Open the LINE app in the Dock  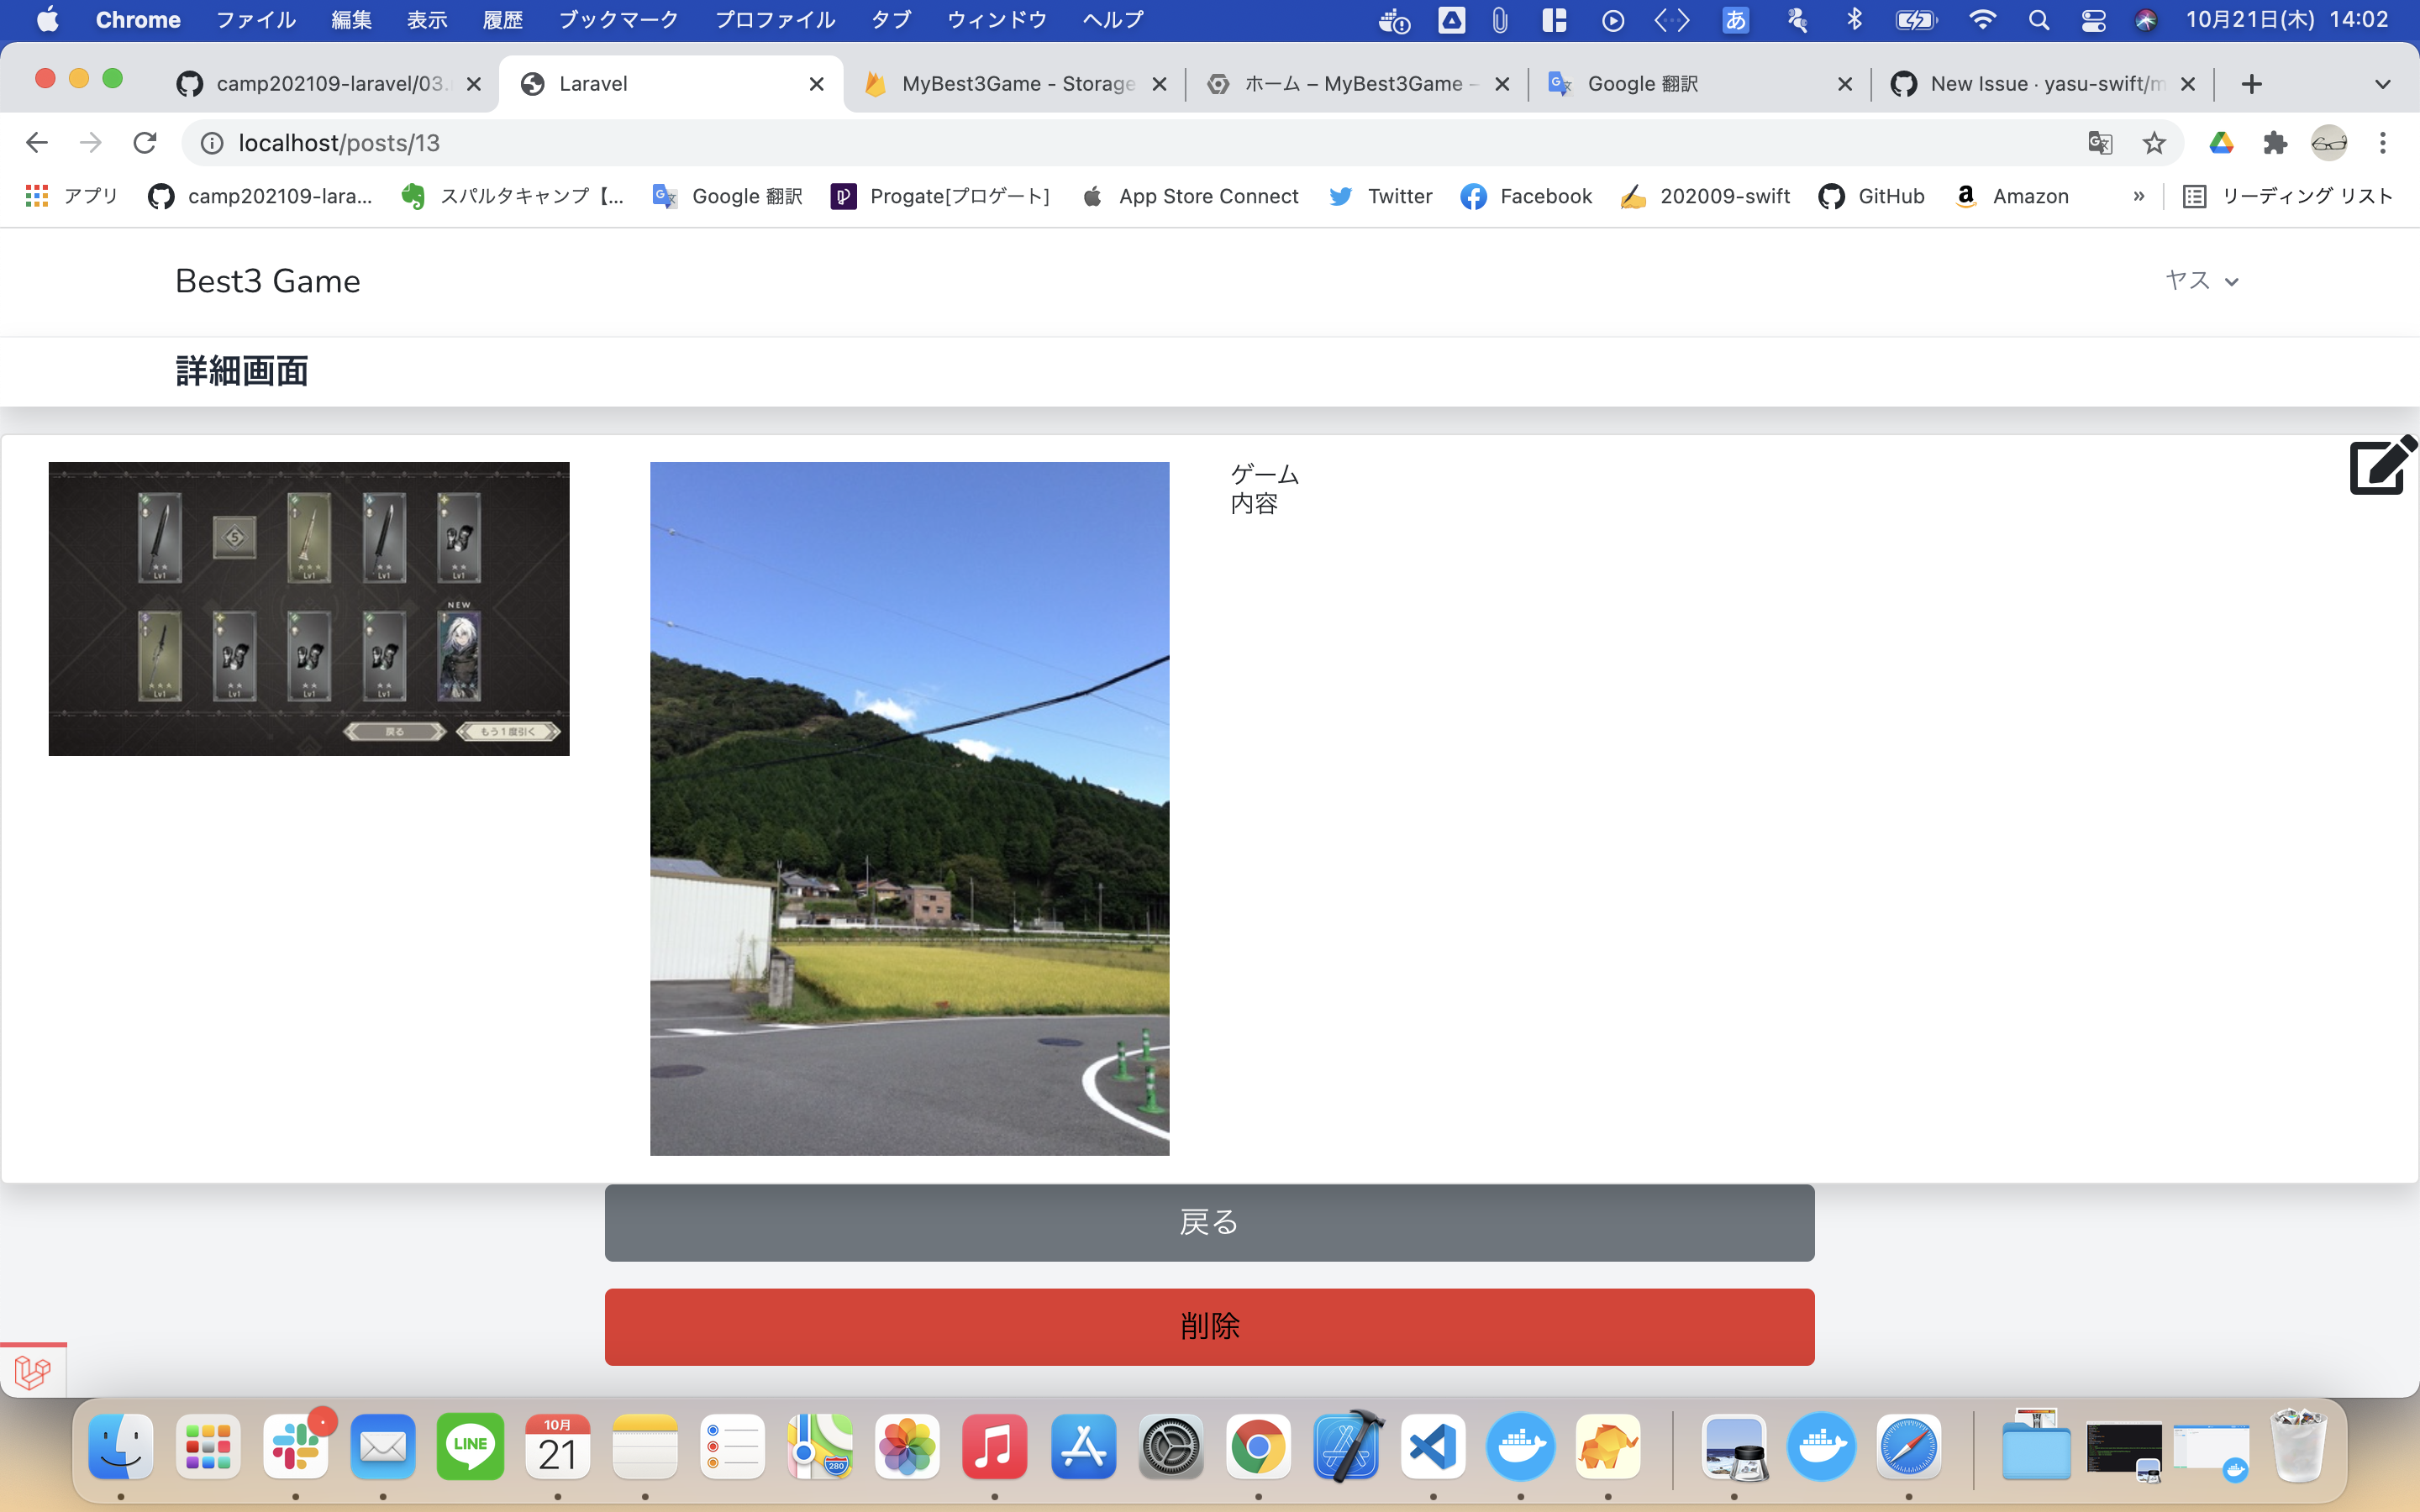tap(470, 1446)
